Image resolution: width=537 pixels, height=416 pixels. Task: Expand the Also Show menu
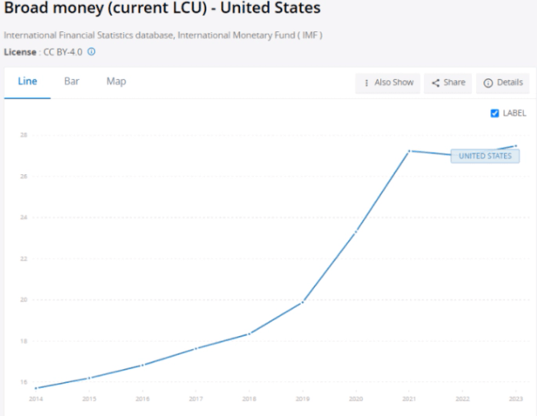click(388, 83)
